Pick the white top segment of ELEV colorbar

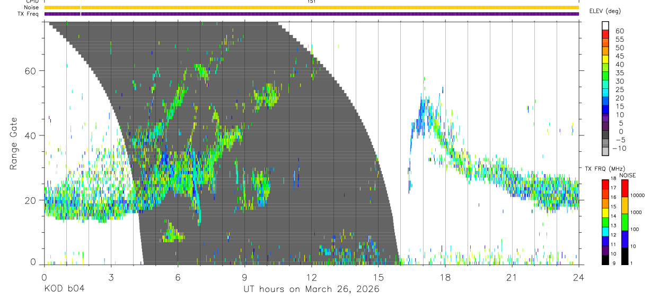click(606, 26)
